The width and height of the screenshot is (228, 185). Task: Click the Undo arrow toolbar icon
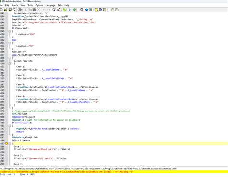44,10
